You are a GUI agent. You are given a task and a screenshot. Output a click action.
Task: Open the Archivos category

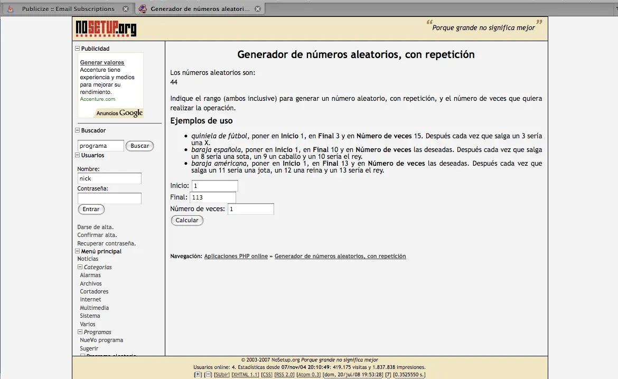pyautogui.click(x=91, y=283)
